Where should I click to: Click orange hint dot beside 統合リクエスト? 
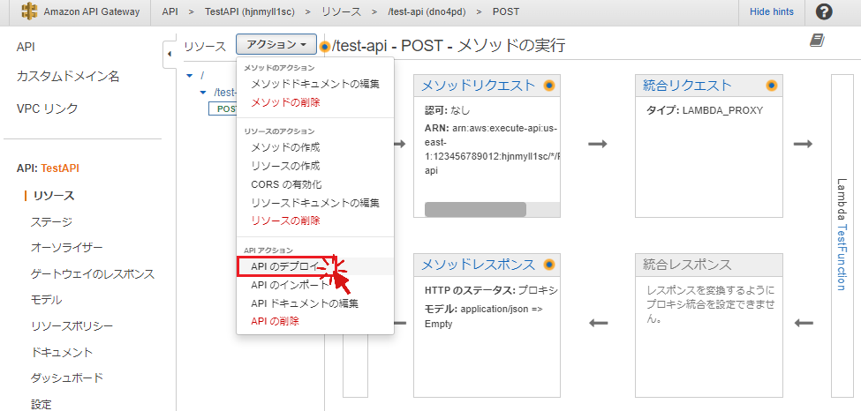772,86
